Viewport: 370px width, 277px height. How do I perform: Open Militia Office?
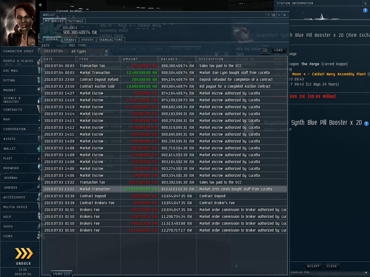coord(20,207)
